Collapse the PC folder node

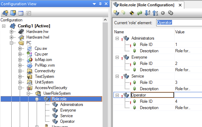pyautogui.click(x=12, y=43)
